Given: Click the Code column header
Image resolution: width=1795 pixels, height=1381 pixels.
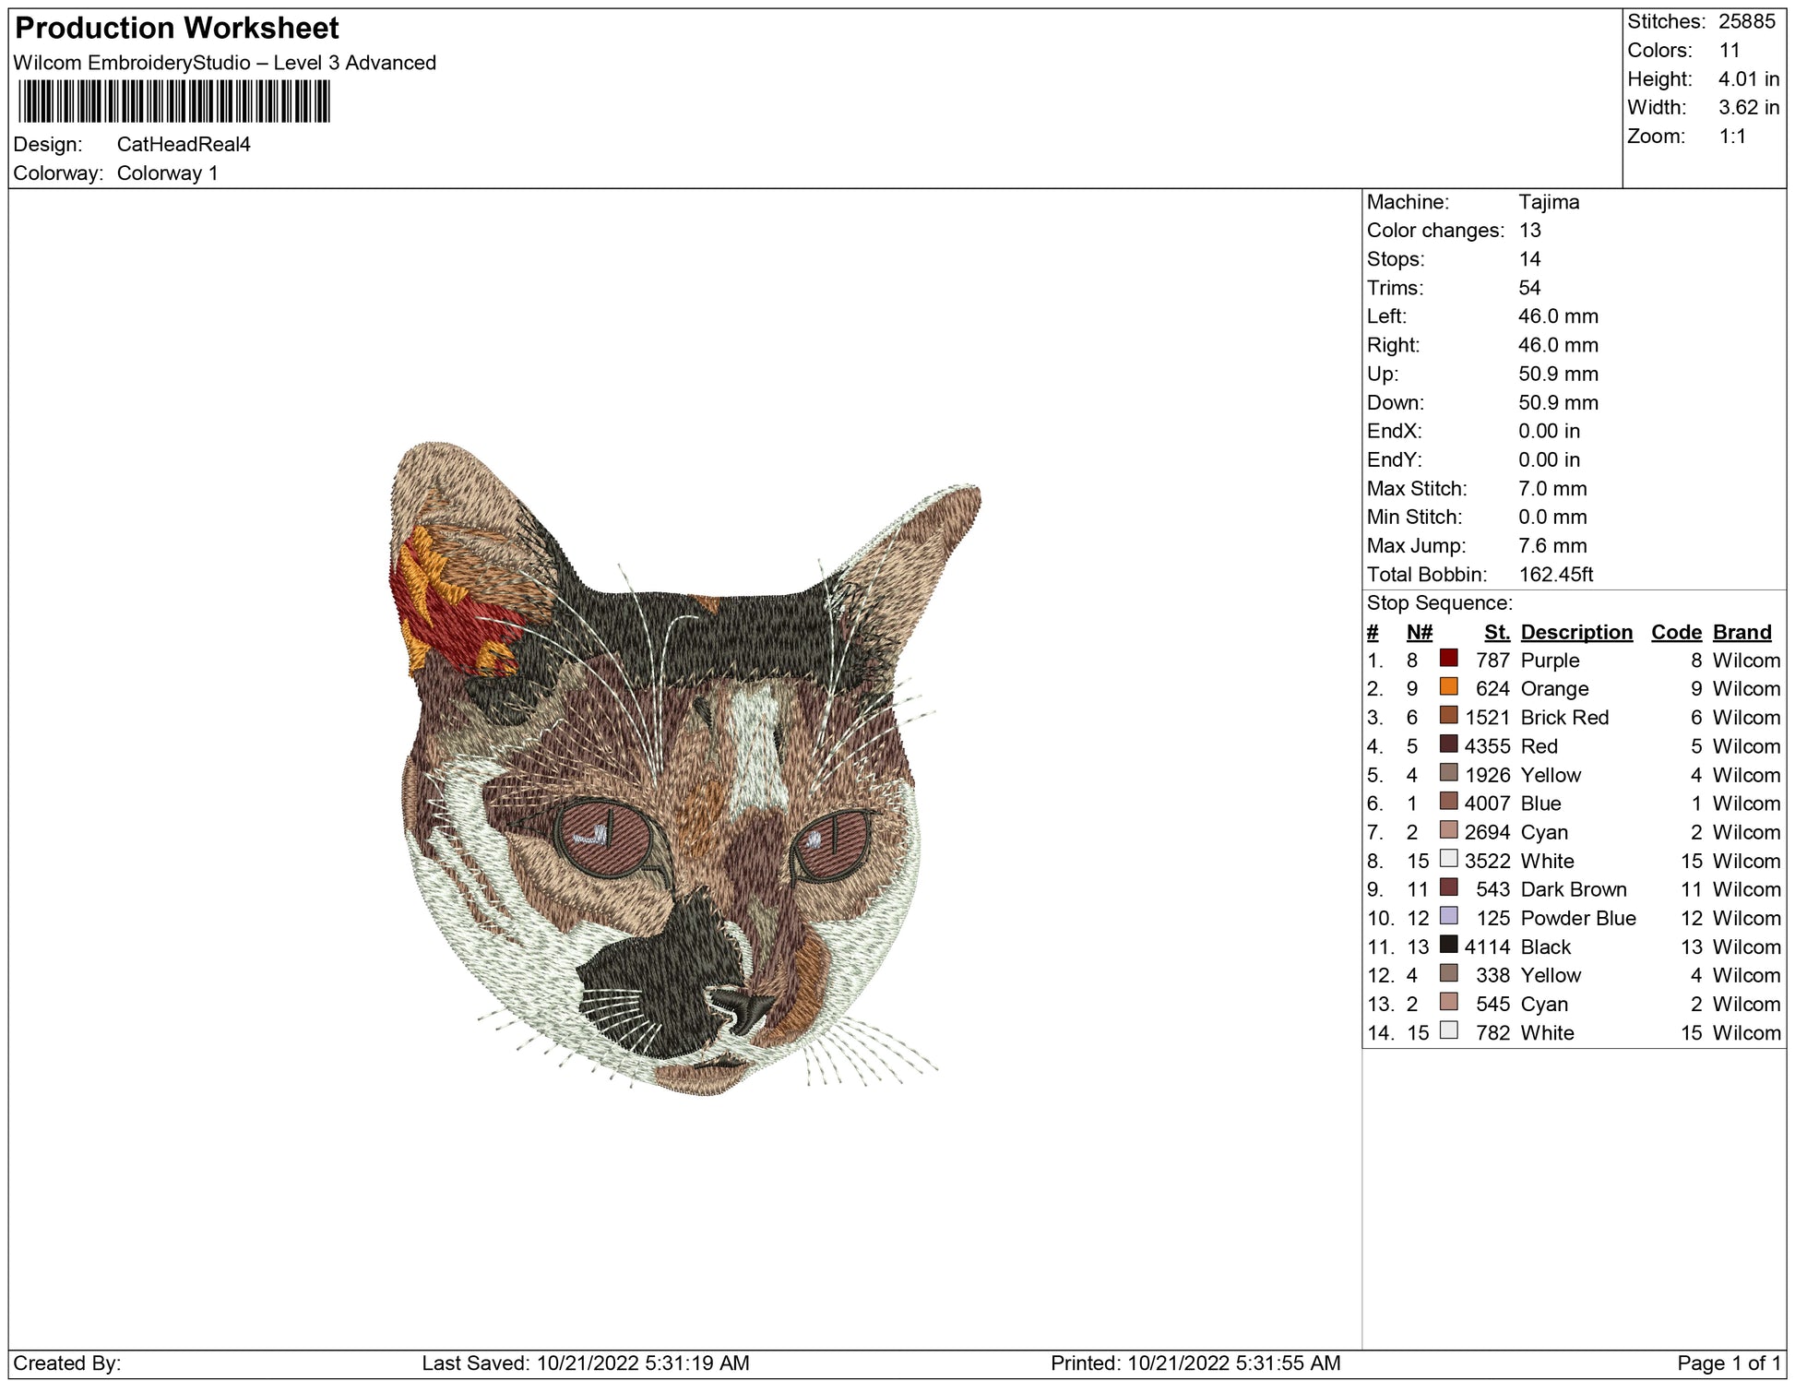Looking at the screenshot, I should (x=1675, y=632).
